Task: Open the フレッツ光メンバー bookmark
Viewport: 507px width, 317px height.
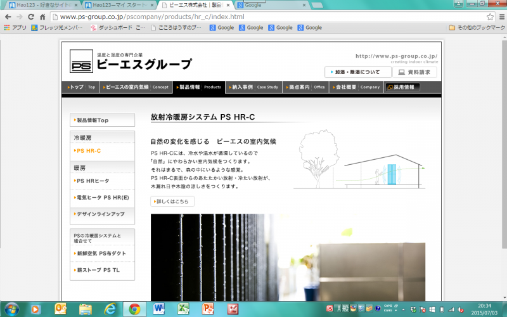Action: click(x=57, y=28)
